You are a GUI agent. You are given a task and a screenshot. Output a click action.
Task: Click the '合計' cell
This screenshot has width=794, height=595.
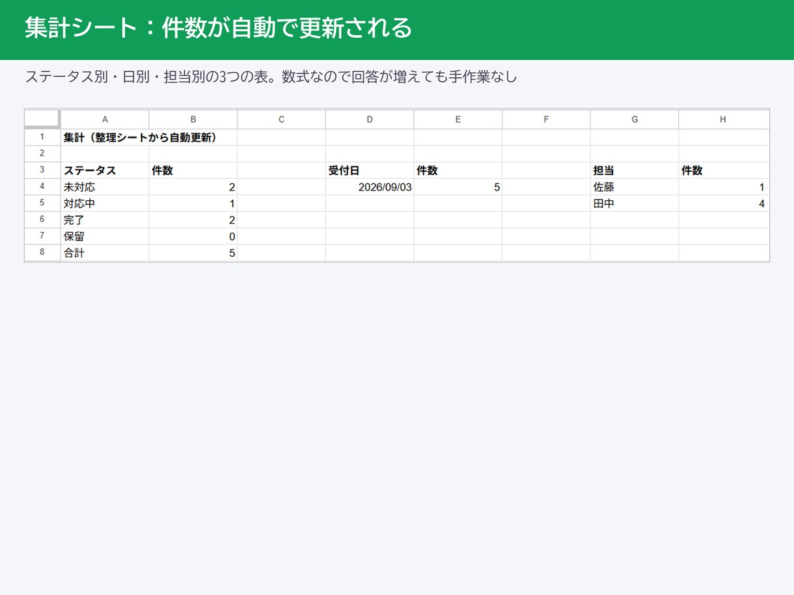point(105,253)
